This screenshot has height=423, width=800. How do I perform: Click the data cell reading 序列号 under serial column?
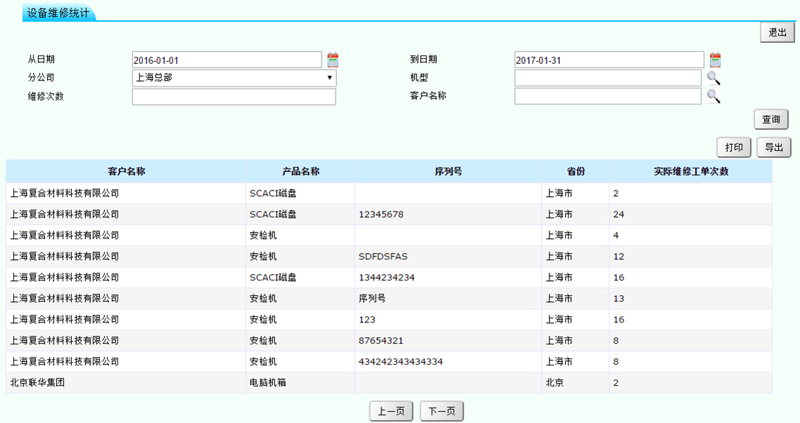tap(448, 299)
